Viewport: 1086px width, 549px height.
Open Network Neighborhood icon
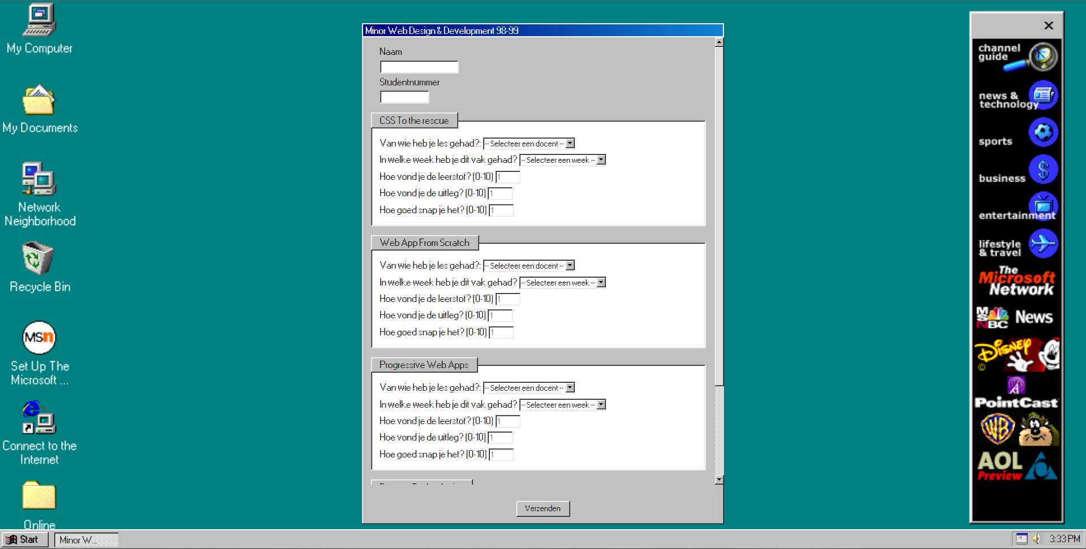(38, 179)
